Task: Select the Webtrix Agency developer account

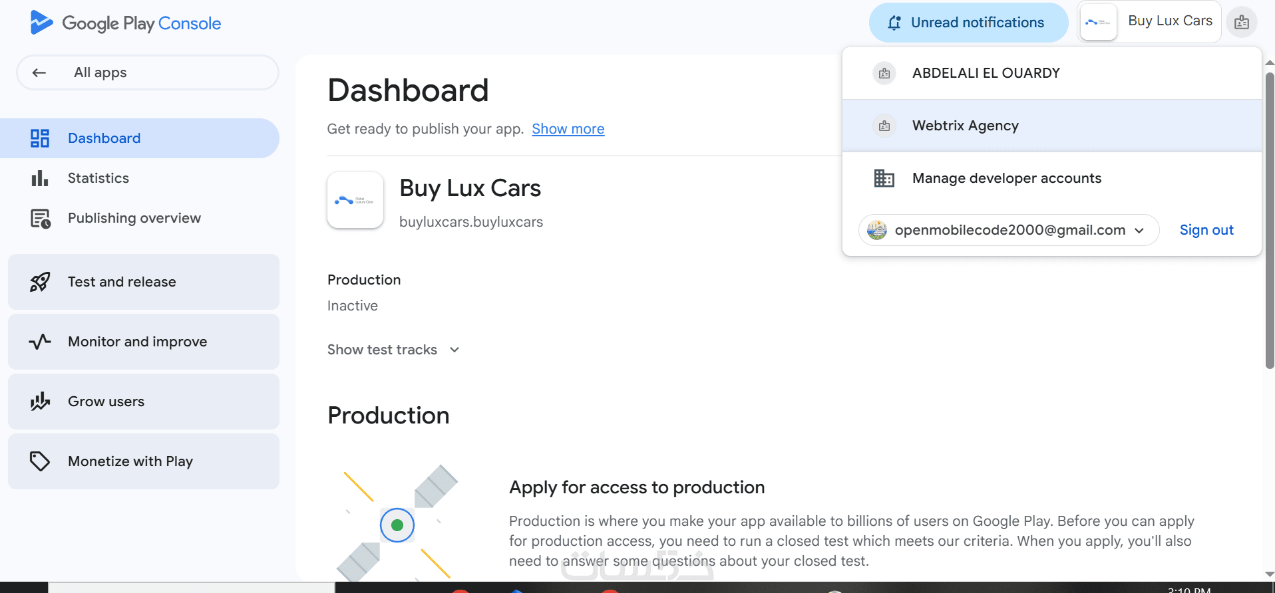Action: [1052, 126]
